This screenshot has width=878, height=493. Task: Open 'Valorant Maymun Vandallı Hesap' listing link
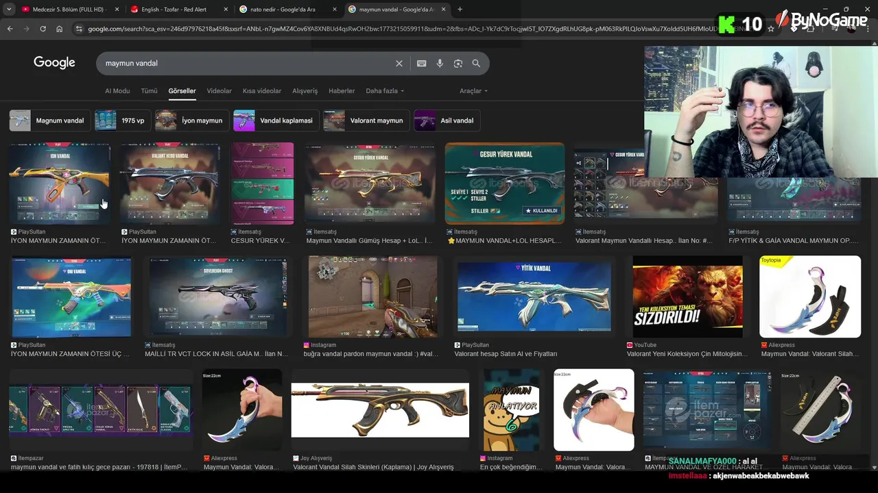pyautogui.click(x=644, y=241)
